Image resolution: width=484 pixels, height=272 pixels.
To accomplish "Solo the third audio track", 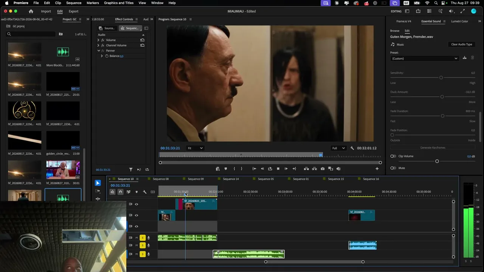I will [143, 254].
